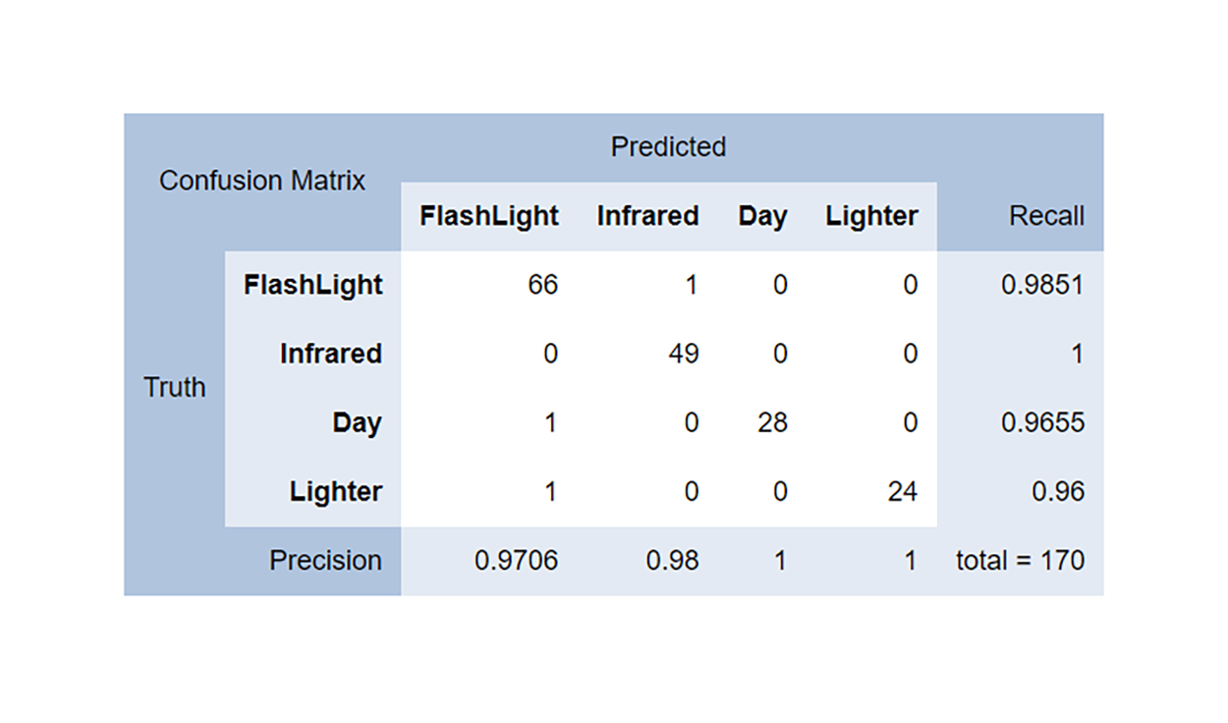Select the cell showing 24
The width and height of the screenshot is (1228, 723).
tap(902, 491)
